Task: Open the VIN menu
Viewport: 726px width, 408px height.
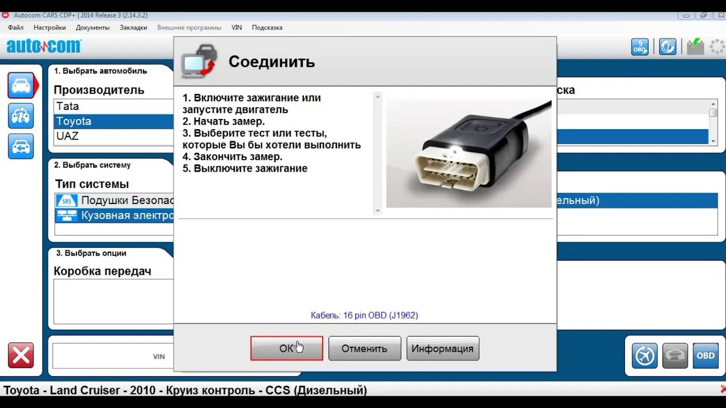Action: pos(237,27)
